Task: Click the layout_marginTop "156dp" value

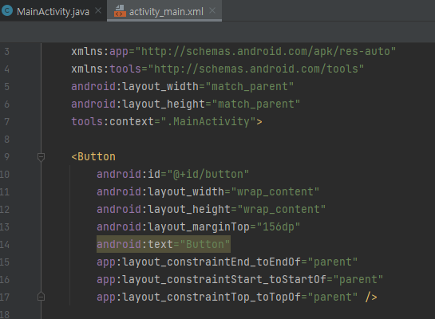Action: (x=279, y=227)
